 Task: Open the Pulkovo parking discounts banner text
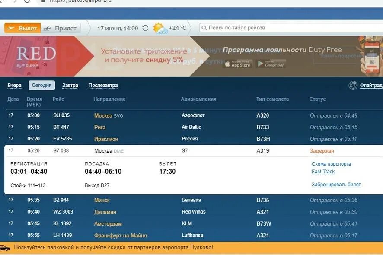114,247
